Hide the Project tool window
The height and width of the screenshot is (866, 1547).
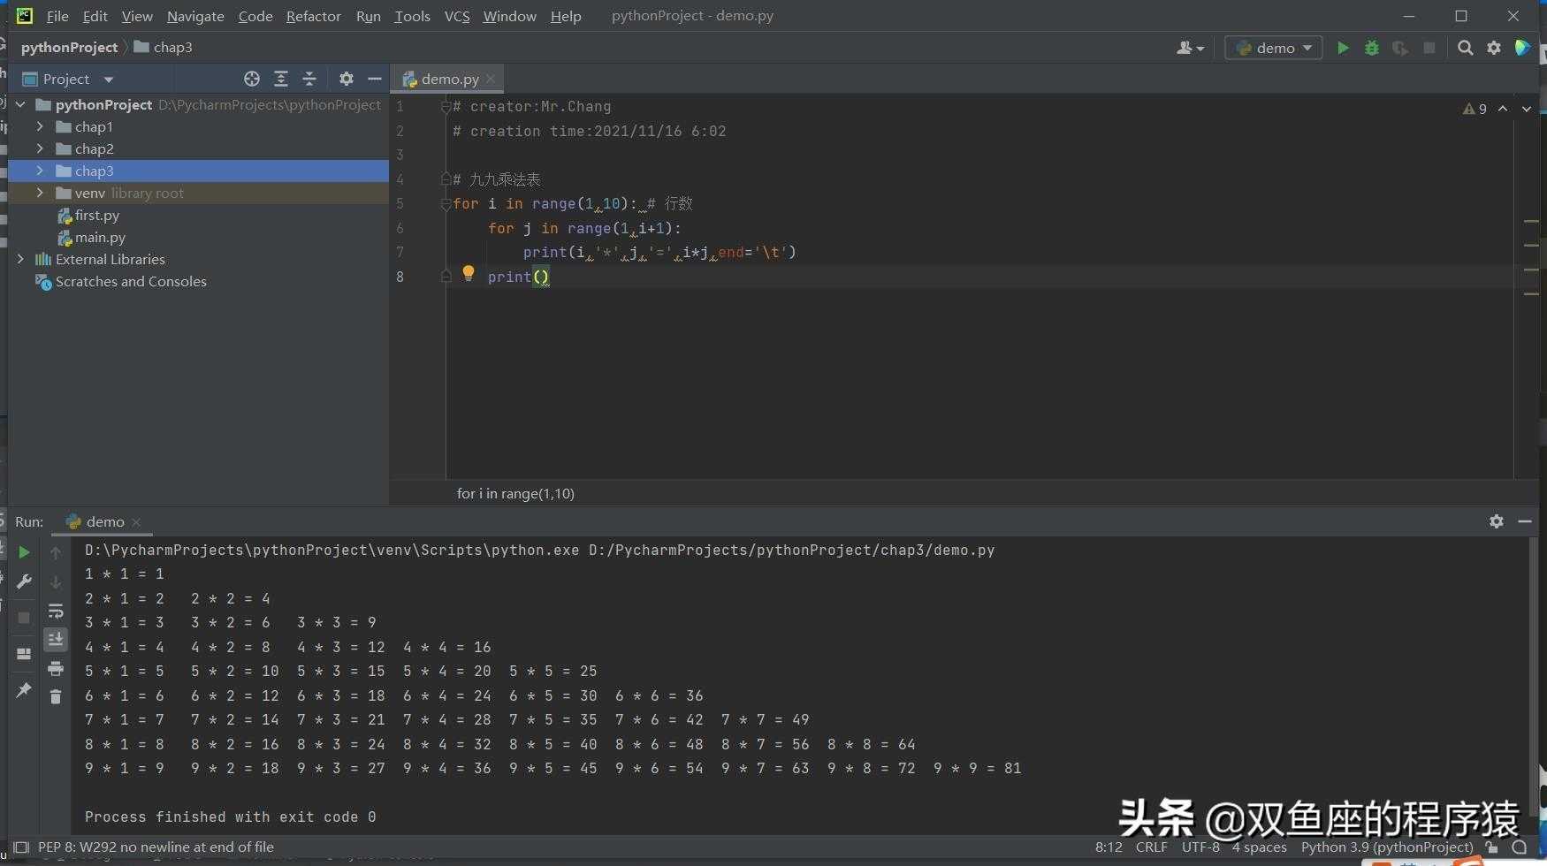click(x=375, y=79)
